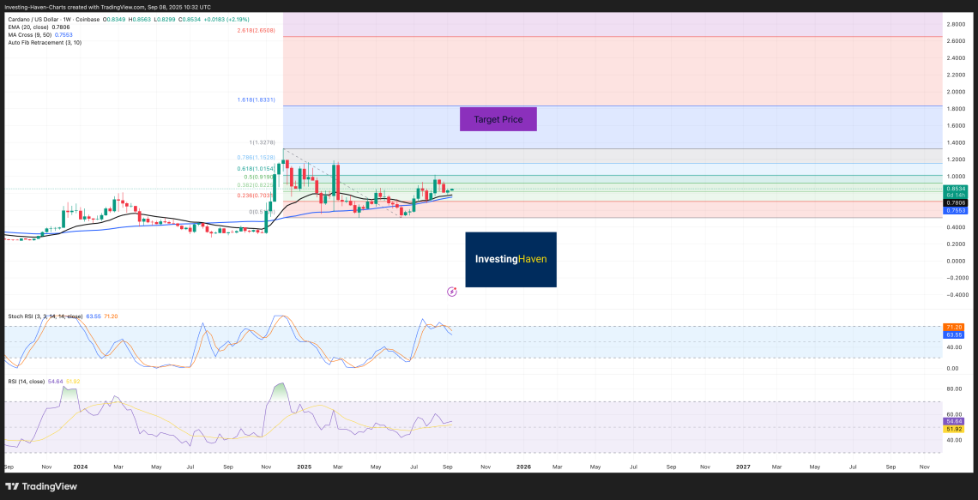Click the Target Price purple box

coord(498,119)
